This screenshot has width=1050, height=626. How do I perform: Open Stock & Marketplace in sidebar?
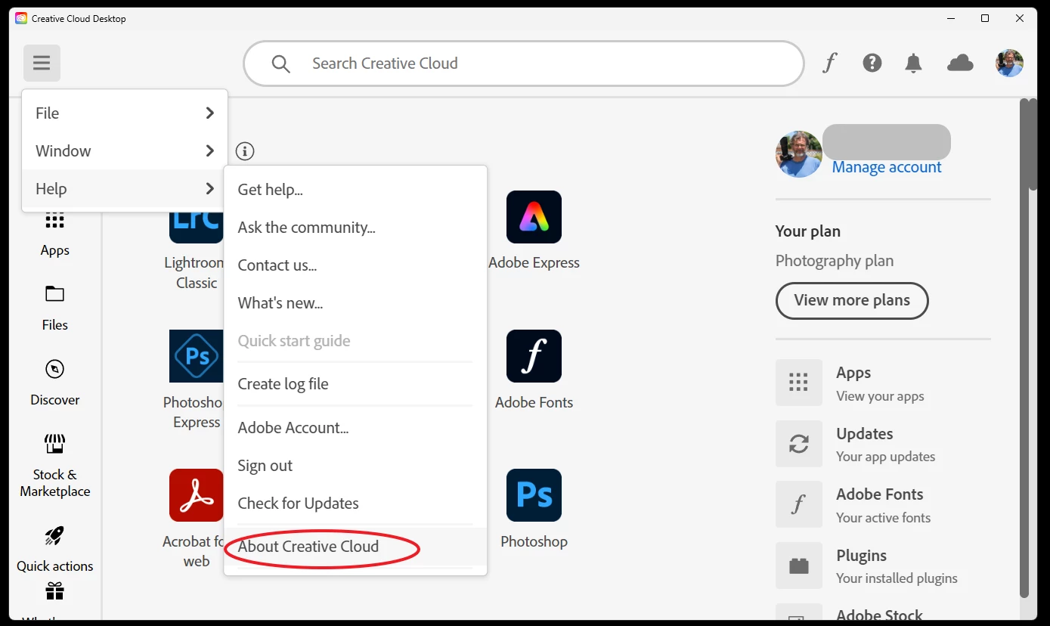pos(55,466)
